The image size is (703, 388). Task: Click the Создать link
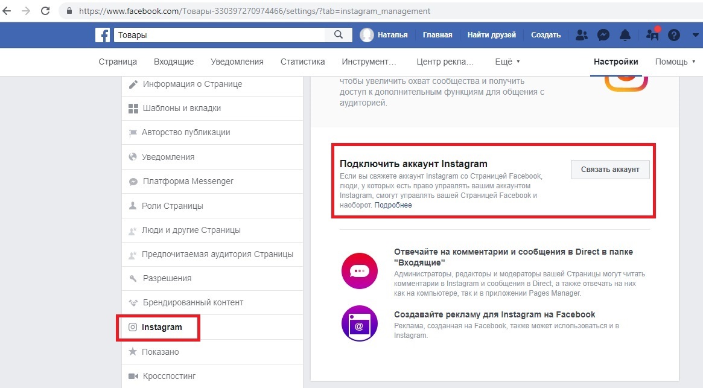[546, 35]
